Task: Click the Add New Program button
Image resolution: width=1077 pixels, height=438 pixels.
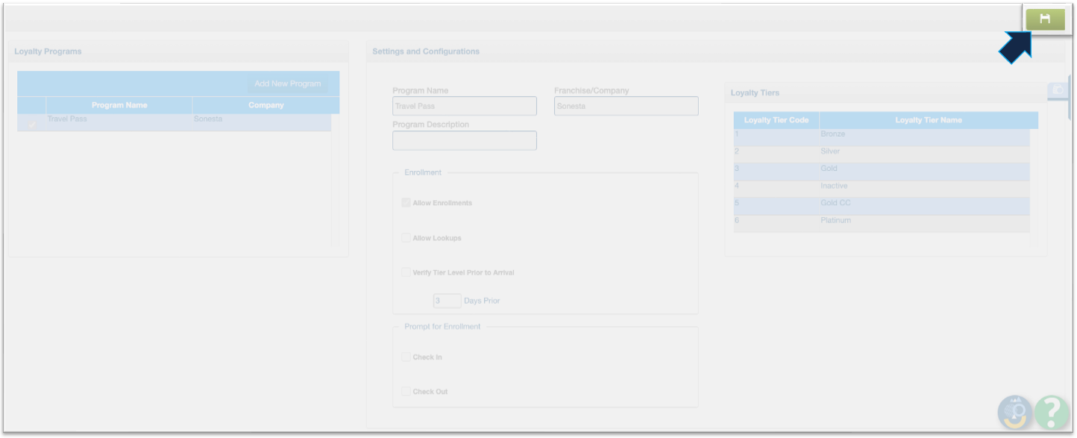Action: pos(287,84)
